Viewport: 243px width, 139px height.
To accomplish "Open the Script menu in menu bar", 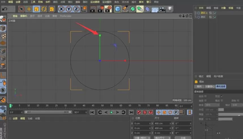I will click(141, 2).
